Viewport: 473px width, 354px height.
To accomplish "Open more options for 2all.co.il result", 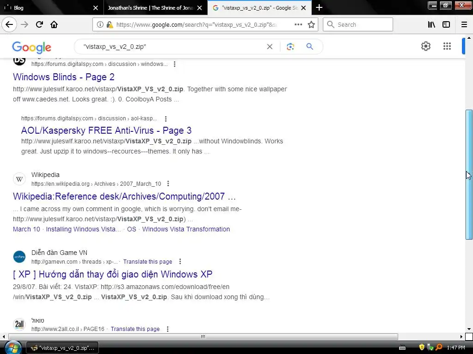I will pyautogui.click(x=167, y=329).
